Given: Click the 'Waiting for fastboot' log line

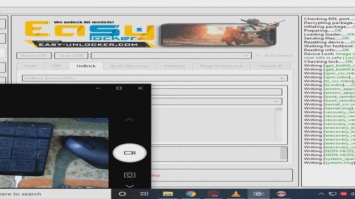Looking at the screenshot, I should click(329, 46).
